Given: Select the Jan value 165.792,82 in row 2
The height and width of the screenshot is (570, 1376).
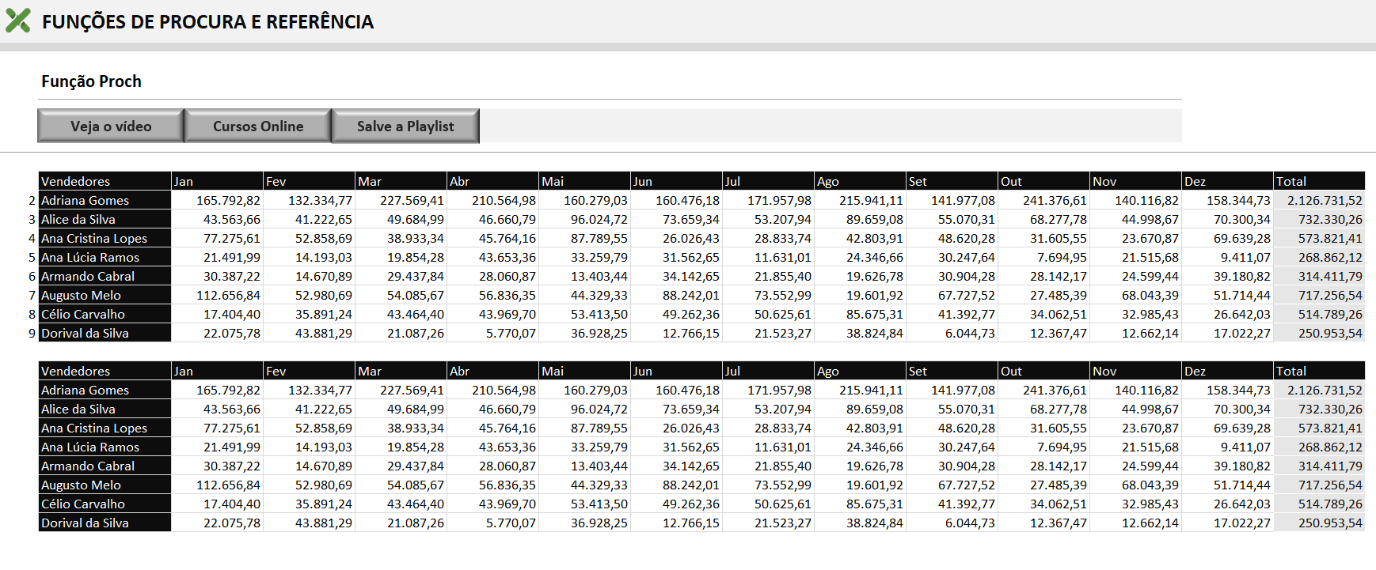Looking at the screenshot, I should (x=217, y=200).
